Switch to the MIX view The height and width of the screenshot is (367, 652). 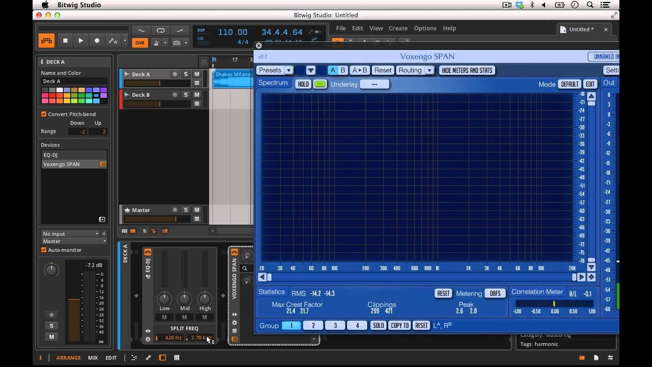93,358
